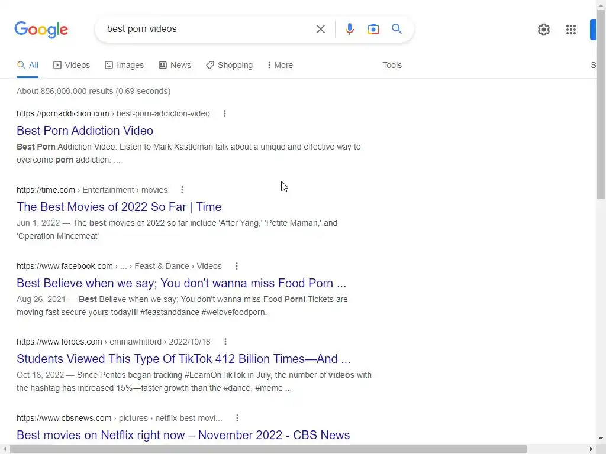This screenshot has width=606, height=454.
Task: Click the scroll right arrow
Action: tap(591, 449)
